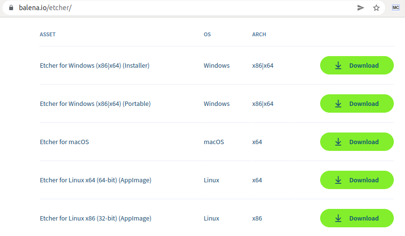Click download arrow icon for Linux x64 AppImage
Viewport: 405px width, 236px height.
pyautogui.click(x=338, y=180)
